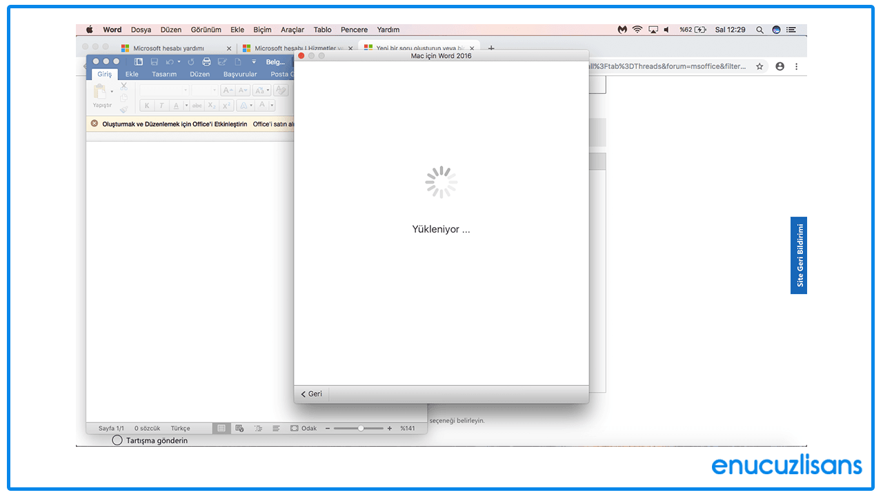Switch to the Tasarım ribbon tab
The width and height of the screenshot is (883, 497).
pyautogui.click(x=164, y=75)
